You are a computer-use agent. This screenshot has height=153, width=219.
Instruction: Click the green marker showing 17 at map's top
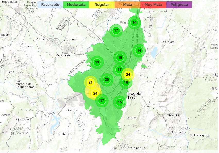[x=116, y=30]
